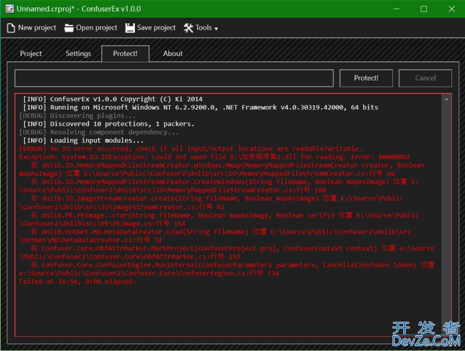Click the Save project label
The width and height of the screenshot is (465, 351).
pyautogui.click(x=156, y=27)
